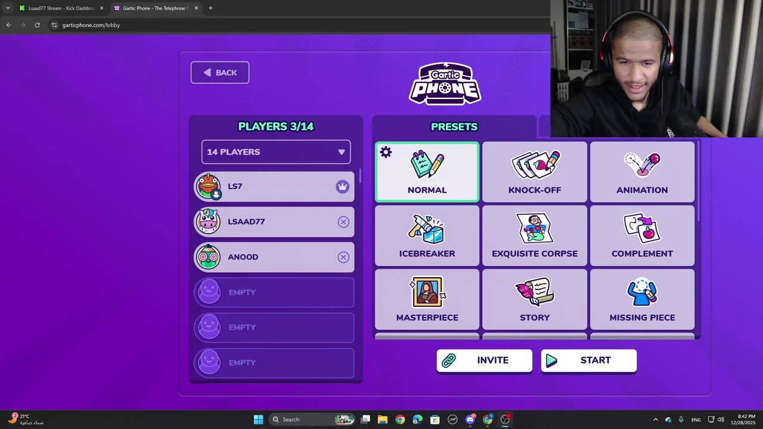Click the browser forward arrow
The width and height of the screenshot is (763, 429).
point(23,25)
